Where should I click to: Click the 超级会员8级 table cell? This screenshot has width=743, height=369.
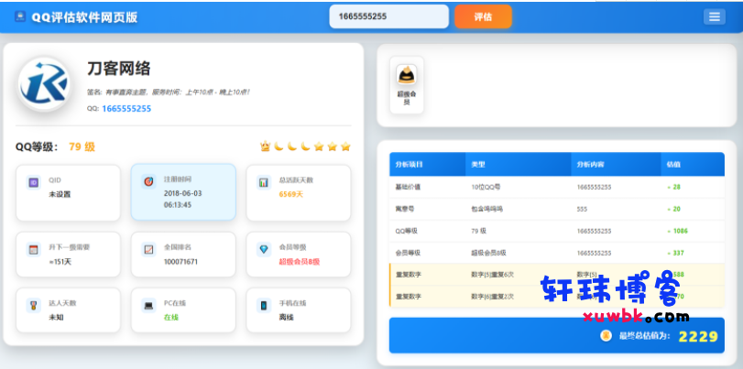pos(488,253)
